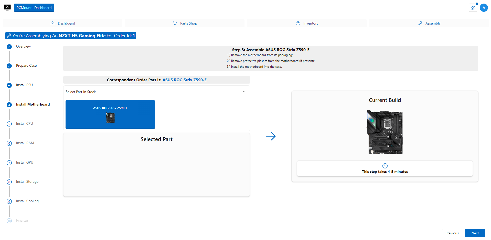This screenshot has height=240, width=491.
Task: Open the Install GPU step label
Action: click(x=25, y=162)
